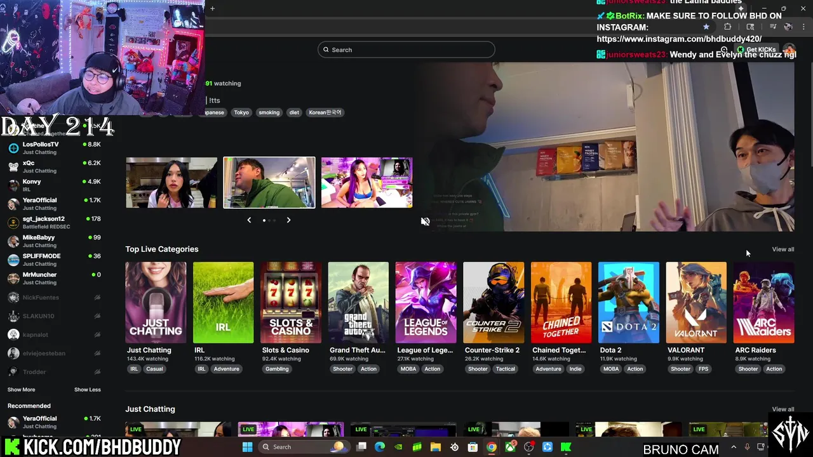Select the Tokyo stream tag
Screen dimensions: 813x457
[241, 112]
